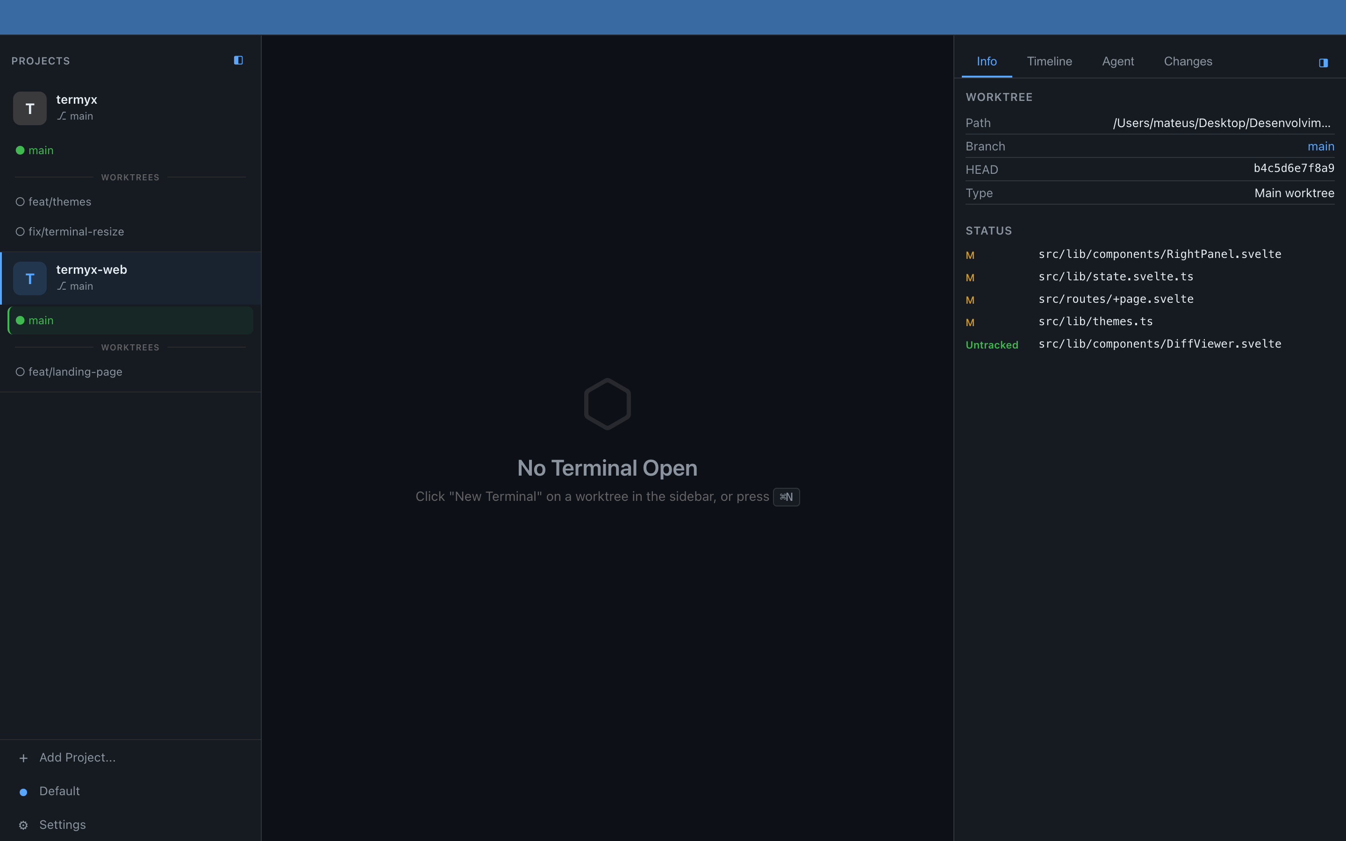Click Default at the bottom of sidebar
Screen dimensions: 1346x841
59,791
